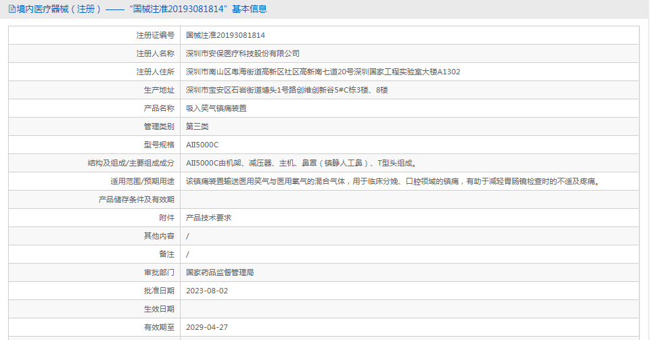The width and height of the screenshot is (650, 340).
Task: Click the approval department 国家药品监督管理局
Action: [x=220, y=272]
